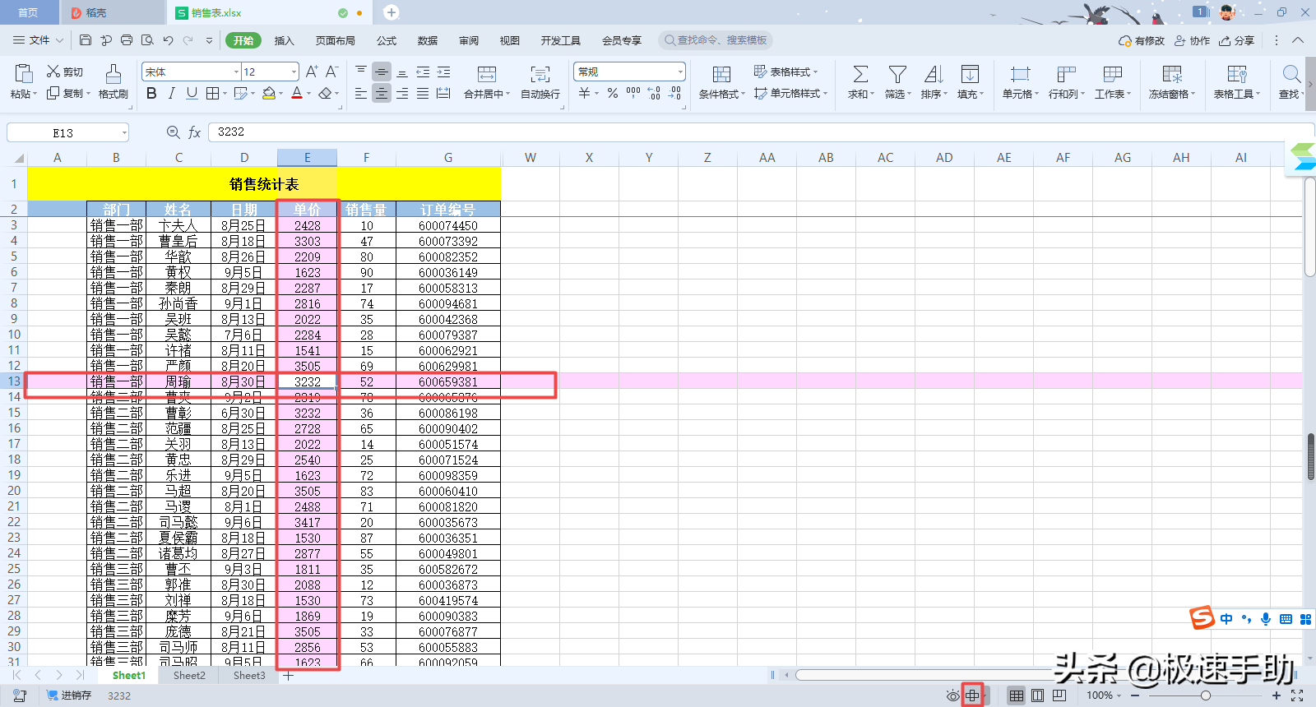The image size is (1316, 707).
Task: Collapse the ribbon with top-right chevron
Action: point(1298,40)
